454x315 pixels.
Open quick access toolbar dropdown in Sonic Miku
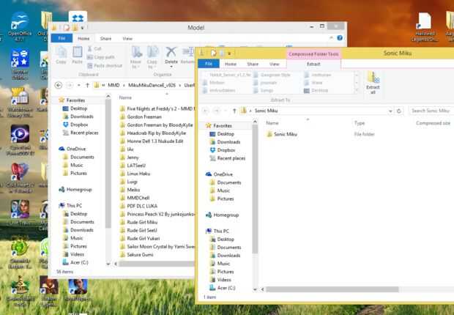pos(229,53)
